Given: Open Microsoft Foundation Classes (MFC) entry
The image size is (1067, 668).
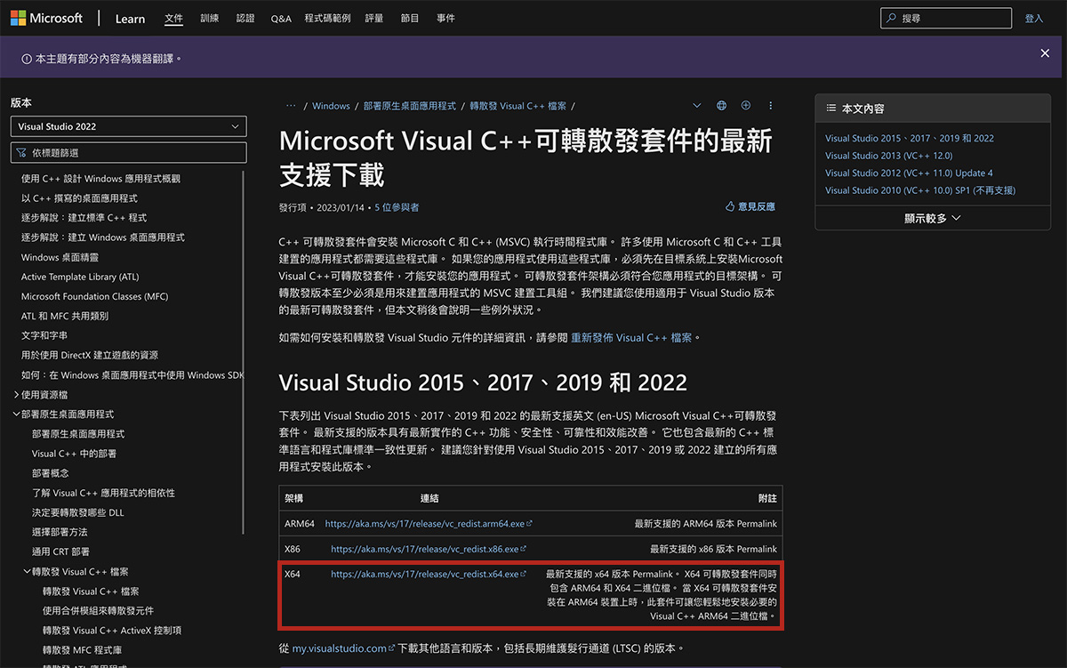Looking at the screenshot, I should click(94, 296).
